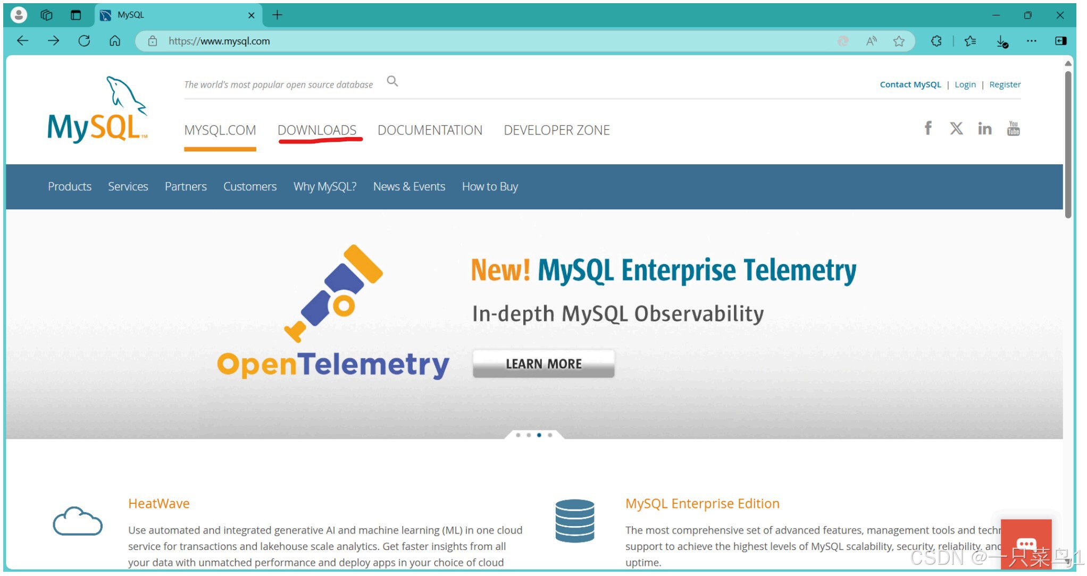The width and height of the screenshot is (1087, 576).
Task: Open the DOWNLOADS navigation item
Action: [317, 130]
